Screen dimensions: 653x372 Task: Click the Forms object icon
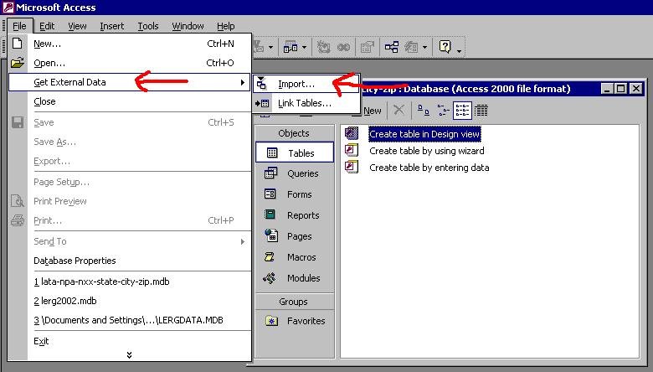[270, 194]
